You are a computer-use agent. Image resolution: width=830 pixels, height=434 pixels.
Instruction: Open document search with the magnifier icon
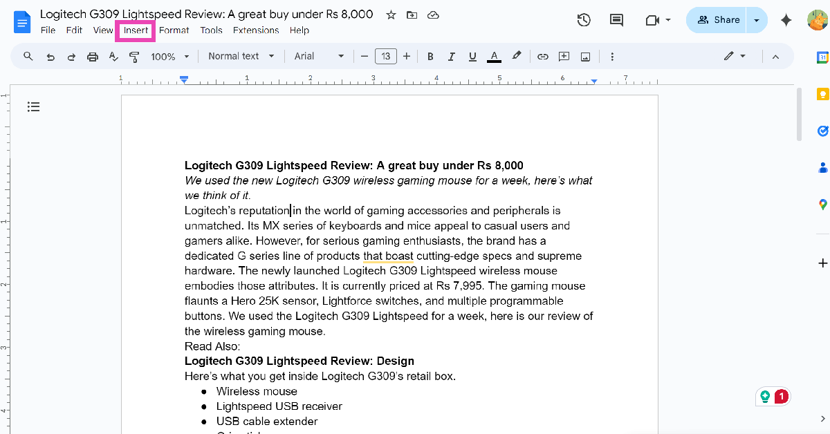point(28,56)
